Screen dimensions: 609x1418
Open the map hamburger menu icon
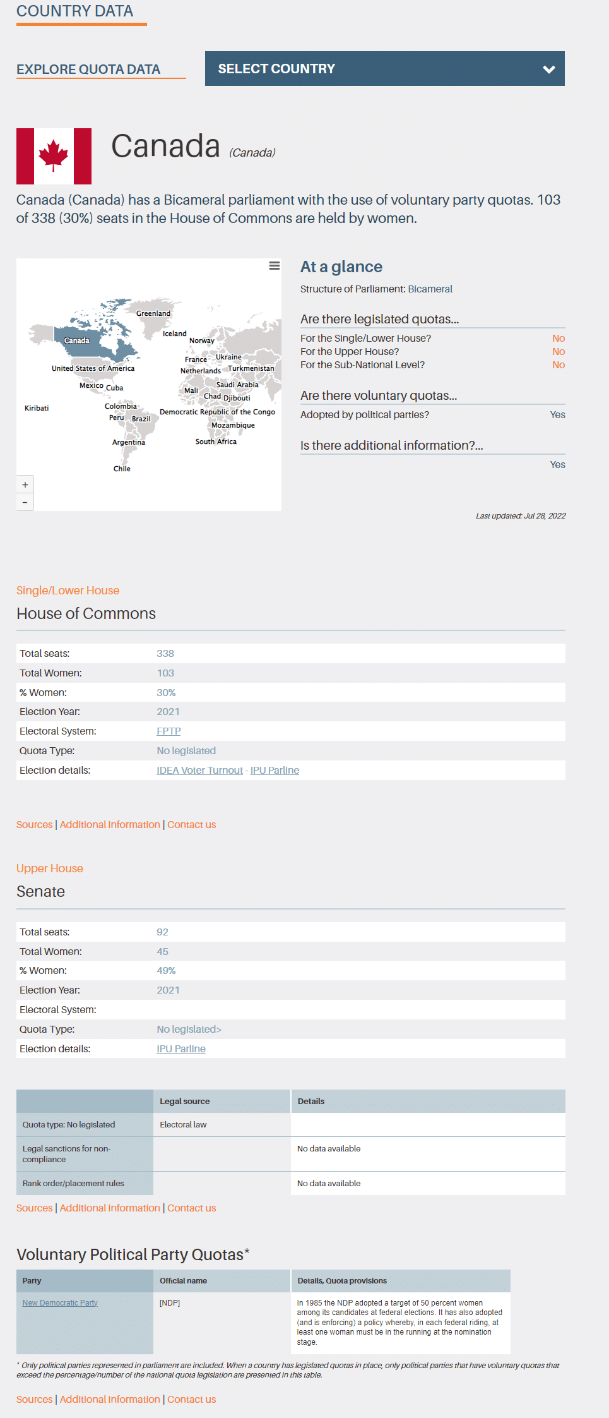click(x=275, y=266)
